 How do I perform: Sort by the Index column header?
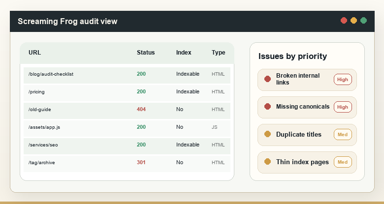pos(184,53)
